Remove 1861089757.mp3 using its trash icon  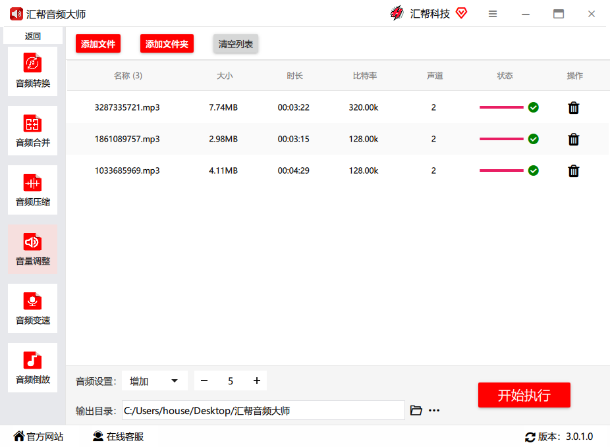click(x=573, y=139)
